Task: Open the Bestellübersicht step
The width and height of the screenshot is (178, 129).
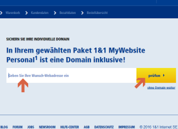Action: point(97,13)
